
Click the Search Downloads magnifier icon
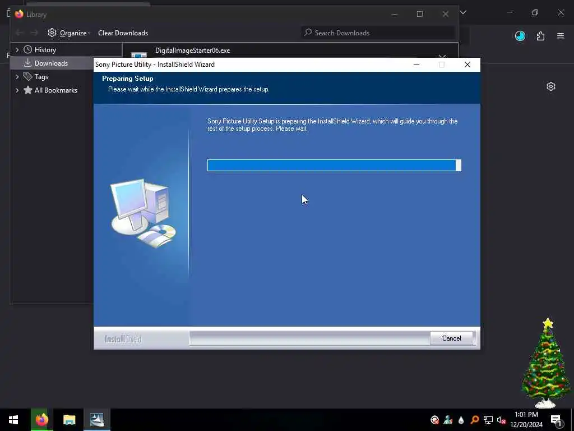[308, 33]
